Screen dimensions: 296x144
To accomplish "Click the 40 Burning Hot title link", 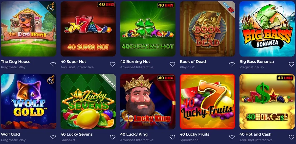I will pos(135,62).
